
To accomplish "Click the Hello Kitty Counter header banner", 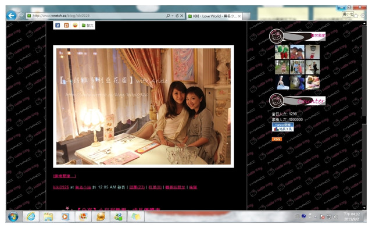I will (297, 101).
